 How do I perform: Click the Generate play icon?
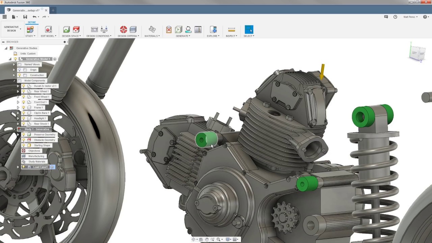click(x=179, y=30)
